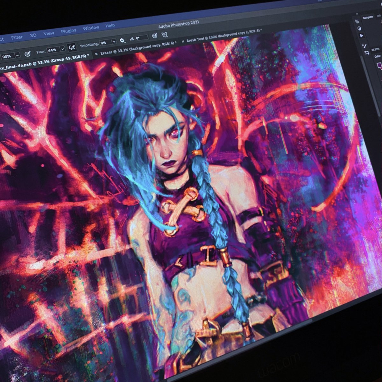
Task: Toggle airbrush-style build-up icon
Action: click(72, 47)
